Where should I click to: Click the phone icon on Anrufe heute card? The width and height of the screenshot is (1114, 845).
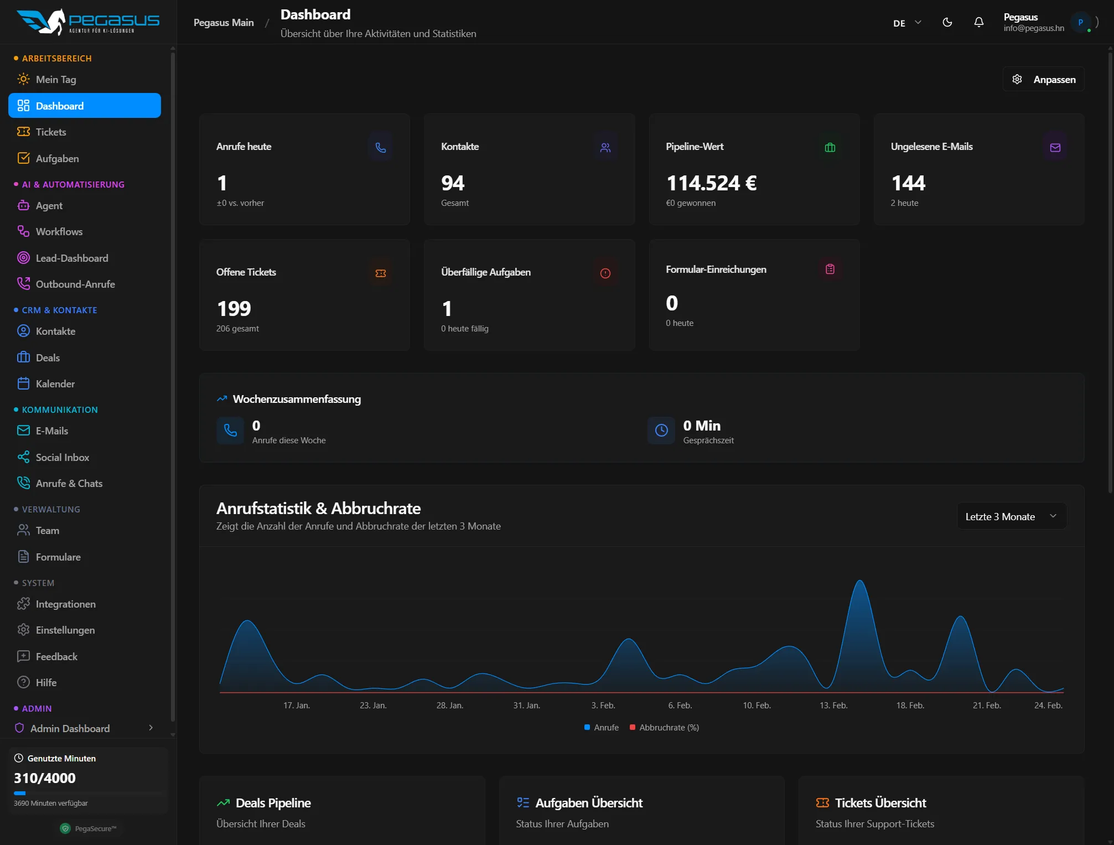point(380,147)
